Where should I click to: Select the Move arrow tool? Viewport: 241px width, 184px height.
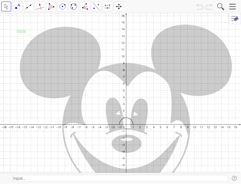point(6,6)
